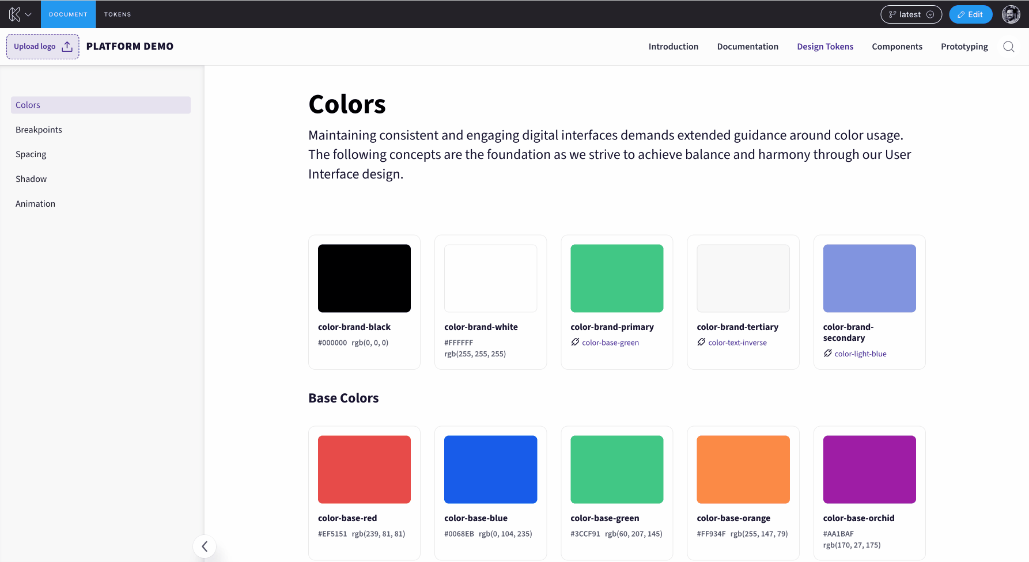Open the color-base-green alias link
The image size is (1029, 562).
(x=610, y=343)
